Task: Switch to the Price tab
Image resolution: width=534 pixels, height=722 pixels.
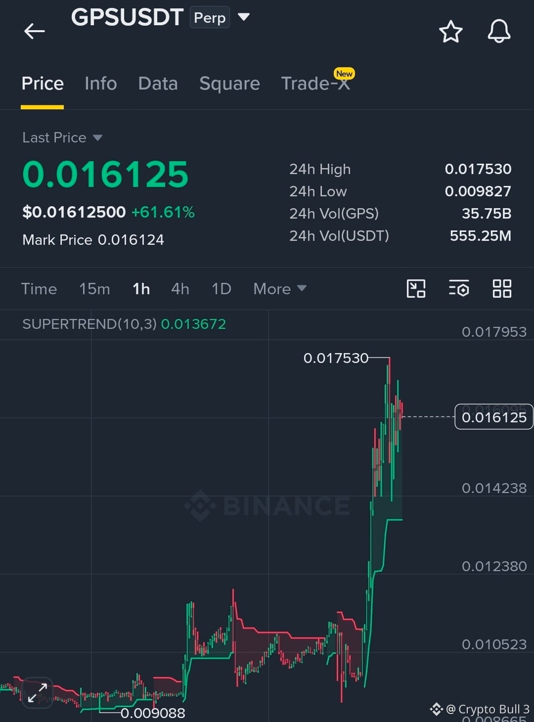Action: tap(43, 83)
